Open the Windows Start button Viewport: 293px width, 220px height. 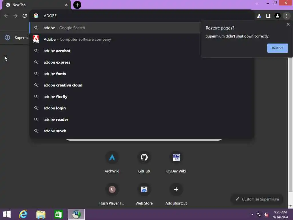click(7, 214)
